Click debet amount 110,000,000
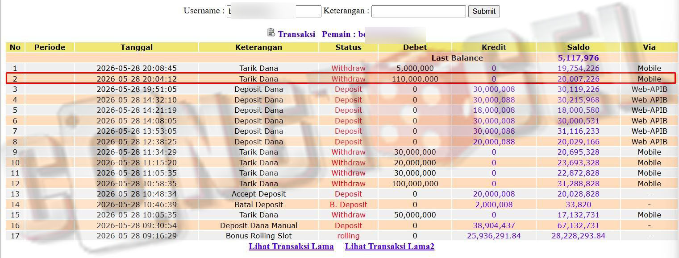 [415, 79]
